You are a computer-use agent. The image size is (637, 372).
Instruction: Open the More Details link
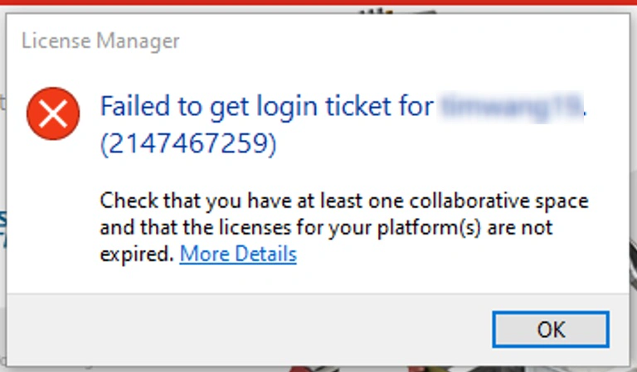238,254
